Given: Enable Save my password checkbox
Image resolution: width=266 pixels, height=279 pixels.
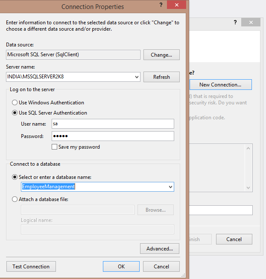Looking at the screenshot, I should click(x=54, y=147).
